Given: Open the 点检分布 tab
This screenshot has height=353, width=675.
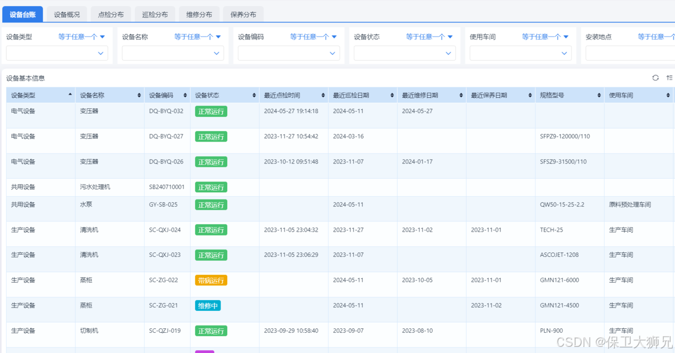Looking at the screenshot, I should click(x=111, y=15).
